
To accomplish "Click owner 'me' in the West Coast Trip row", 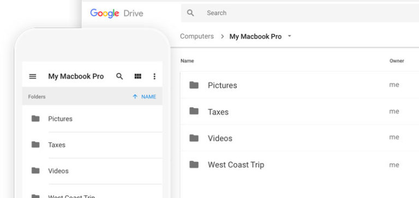I will (394, 165).
